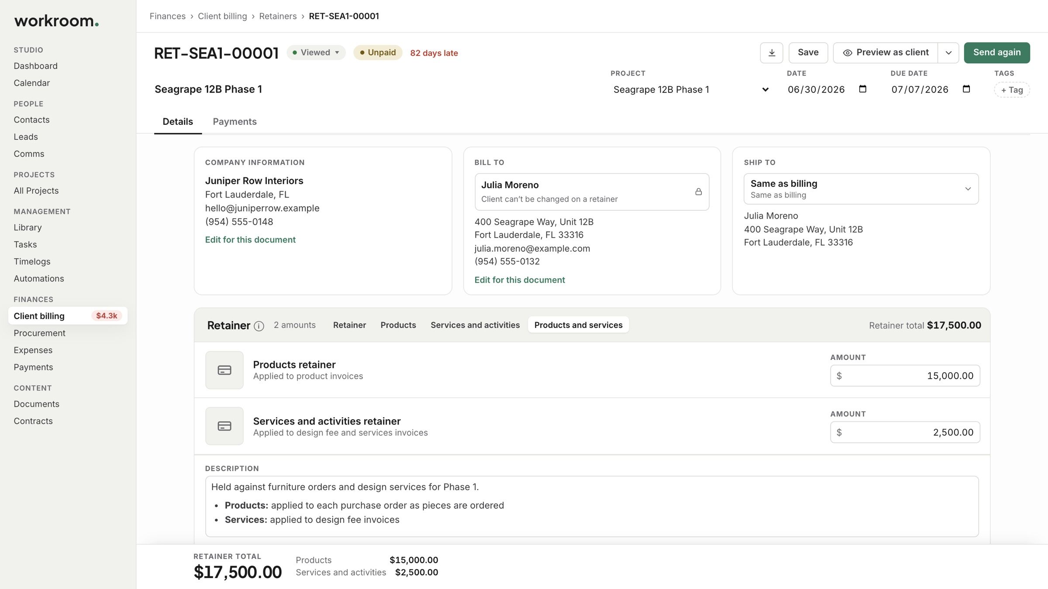Click the workroom logo
The image size is (1048, 589).
point(56,21)
